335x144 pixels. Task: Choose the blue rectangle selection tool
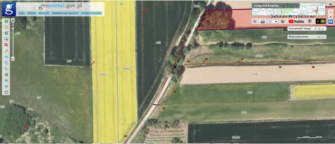click(6, 39)
